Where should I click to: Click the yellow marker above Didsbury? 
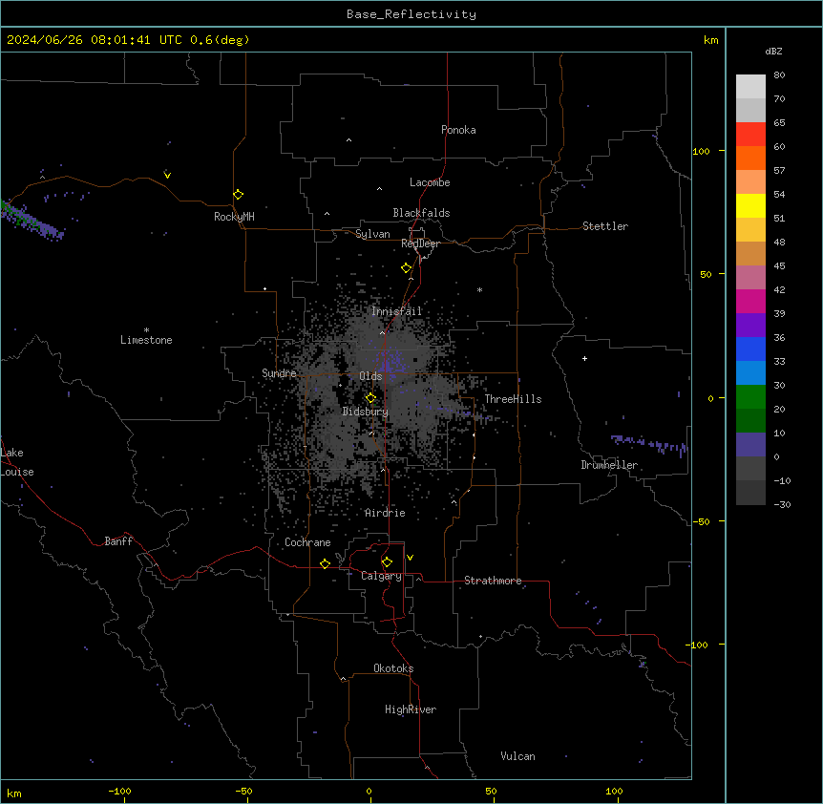tap(370, 398)
